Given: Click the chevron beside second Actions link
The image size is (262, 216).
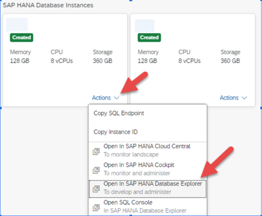Looking at the screenshot, I should tap(244, 98).
